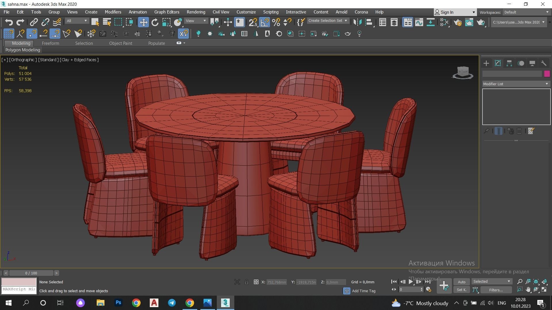Switch to the Freeform ribbon tab

click(x=50, y=43)
